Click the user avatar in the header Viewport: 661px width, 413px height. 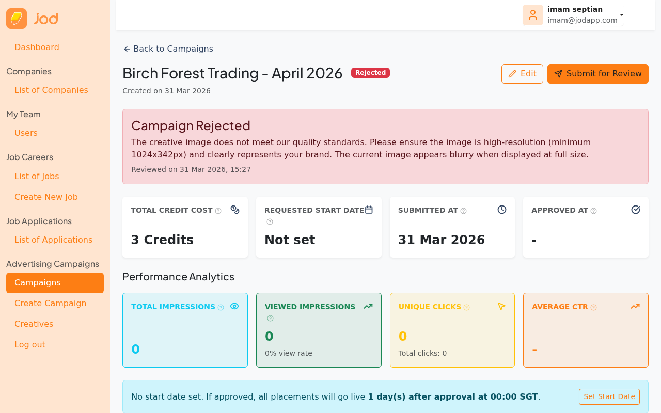point(533,14)
